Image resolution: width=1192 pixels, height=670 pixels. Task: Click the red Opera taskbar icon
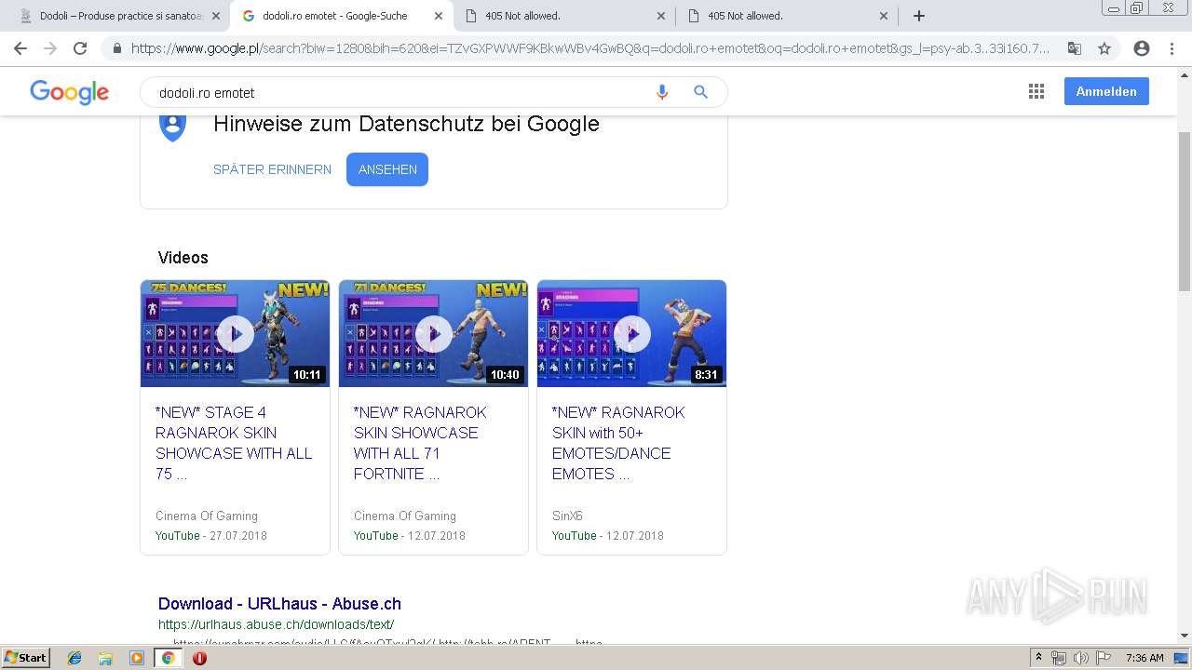coord(199,658)
